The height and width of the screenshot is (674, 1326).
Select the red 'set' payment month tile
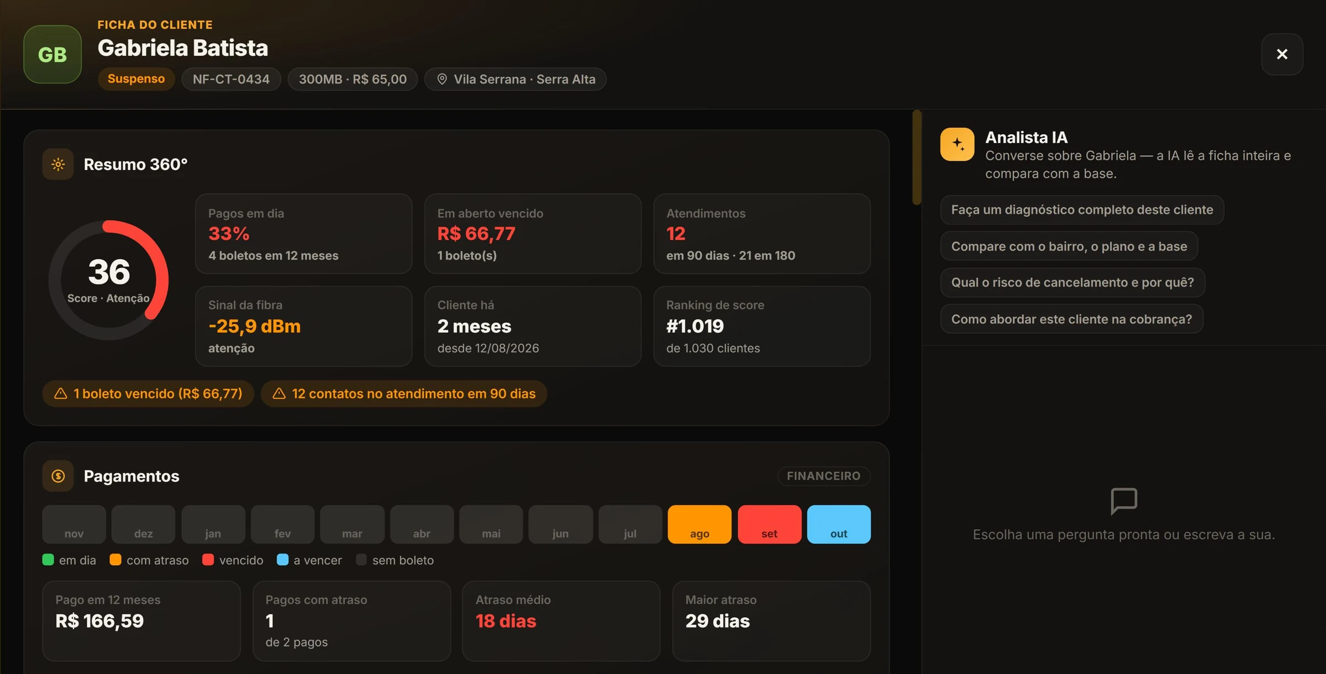pos(769,524)
